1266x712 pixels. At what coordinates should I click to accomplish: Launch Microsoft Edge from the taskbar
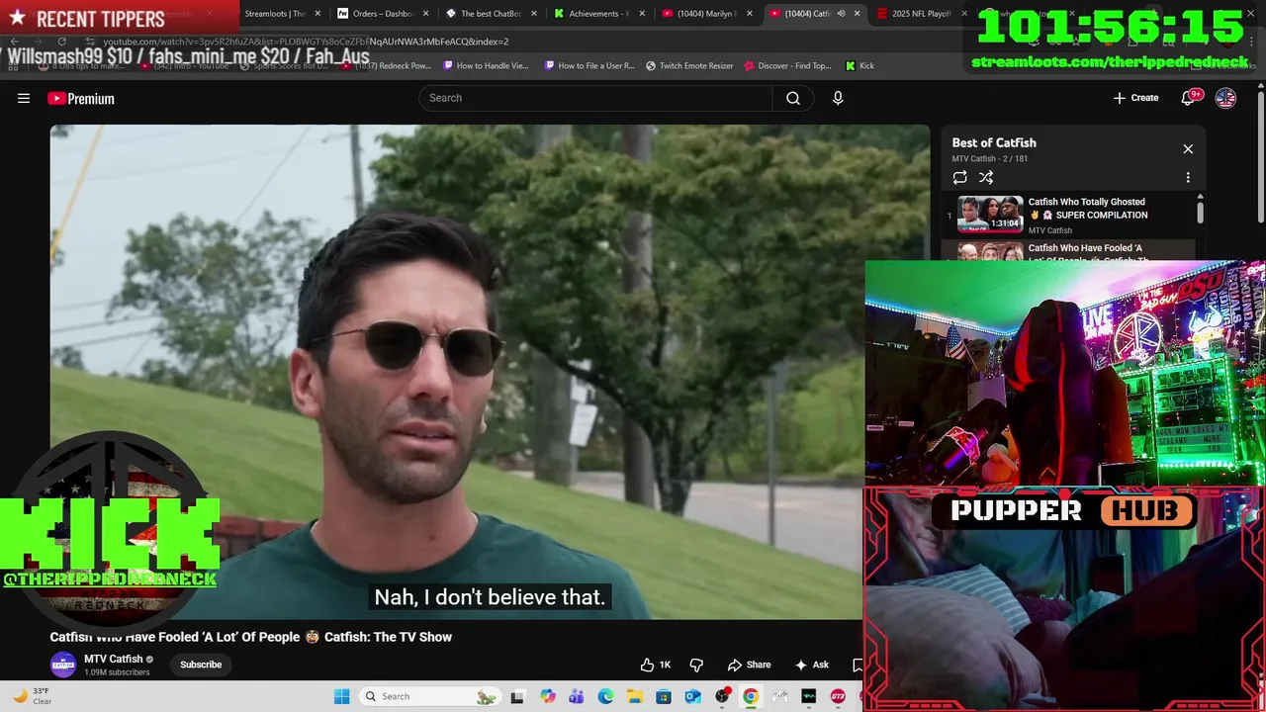605,696
